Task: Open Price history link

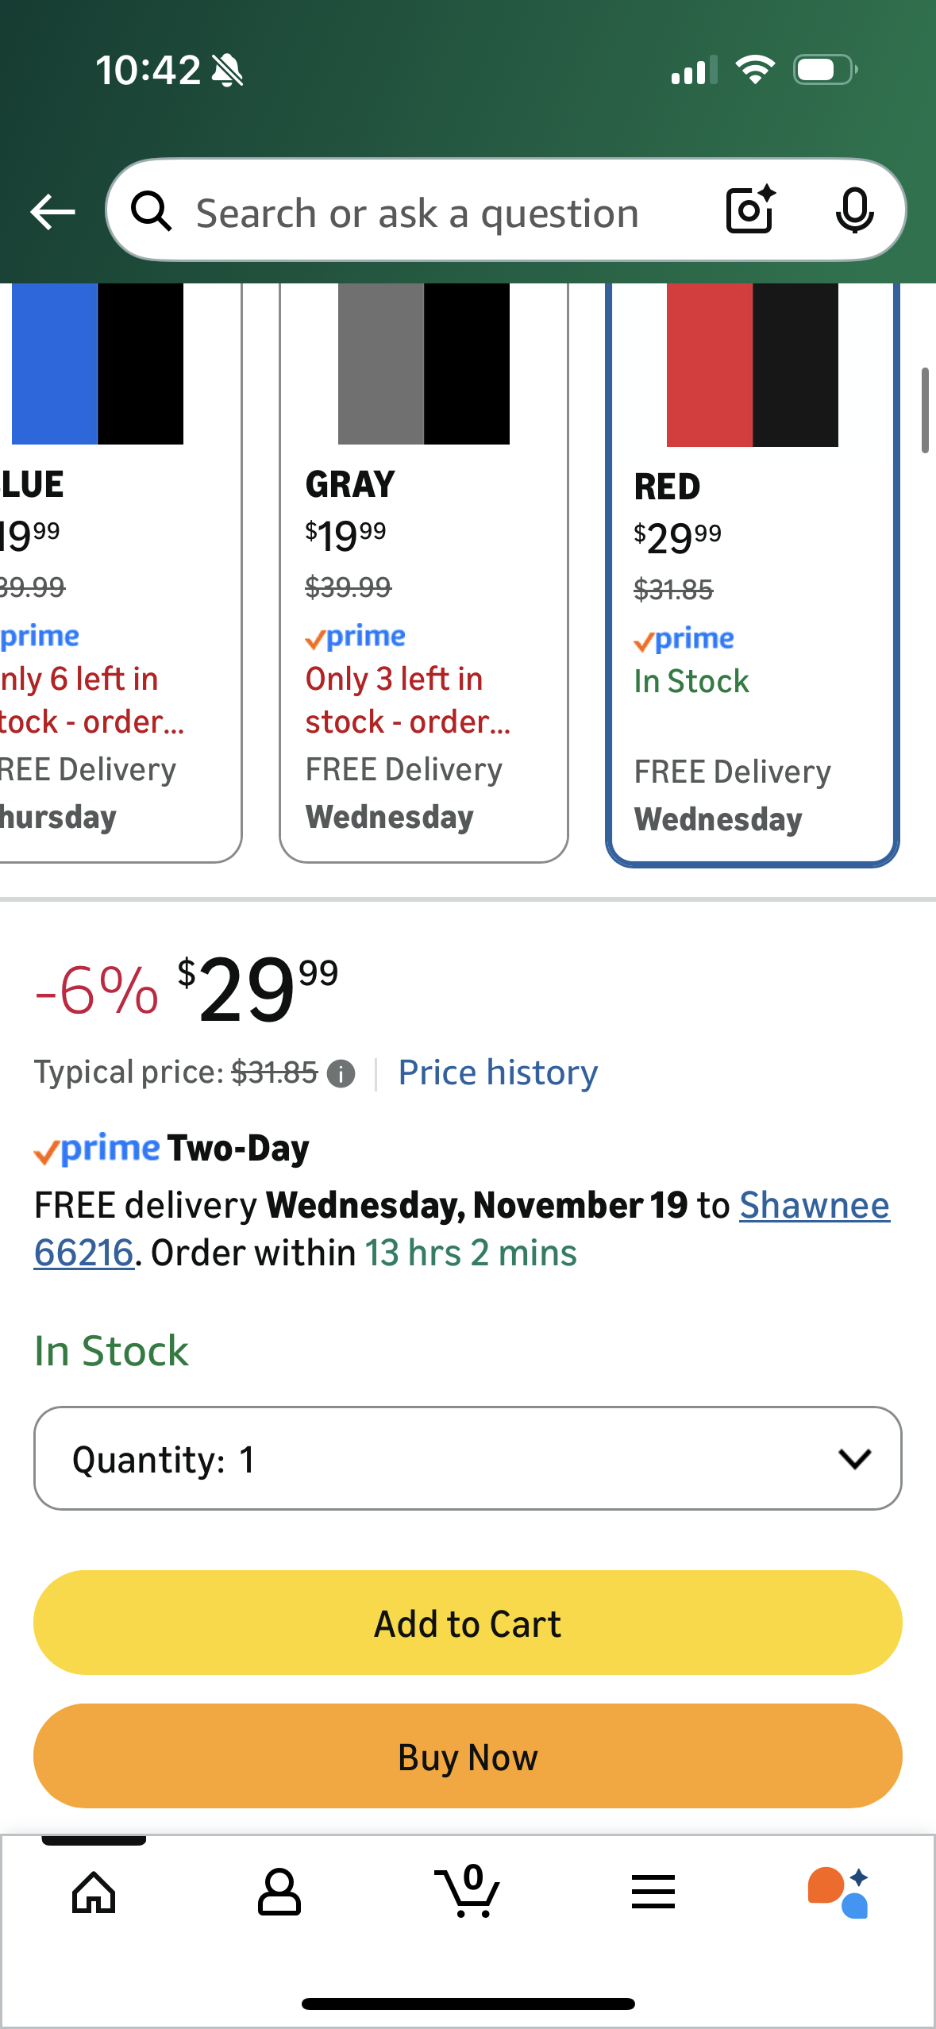Action: [x=498, y=1072]
